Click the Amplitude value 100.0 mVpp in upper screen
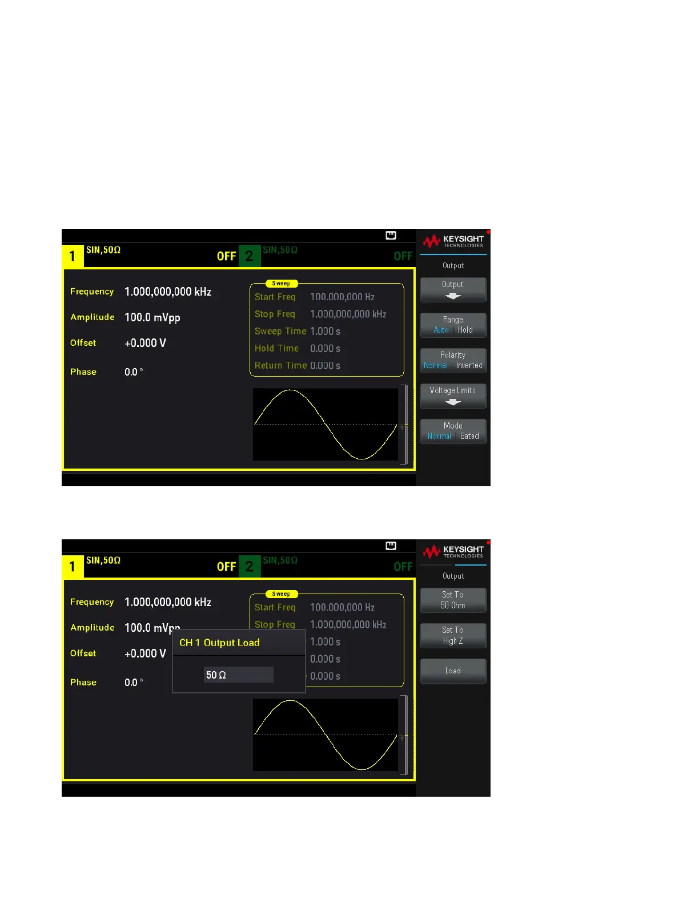 coord(152,318)
